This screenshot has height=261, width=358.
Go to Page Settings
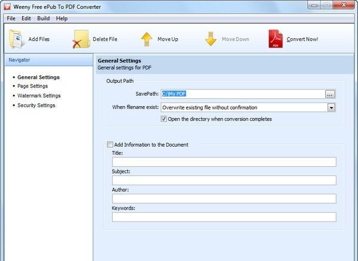(33, 86)
